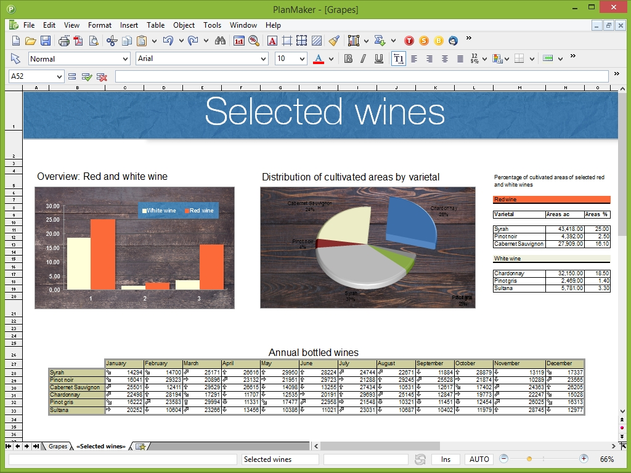
Task: Launch the yellow B BasicMaker icon
Action: click(439, 41)
